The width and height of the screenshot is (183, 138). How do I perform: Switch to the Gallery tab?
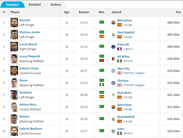tap(56, 5)
